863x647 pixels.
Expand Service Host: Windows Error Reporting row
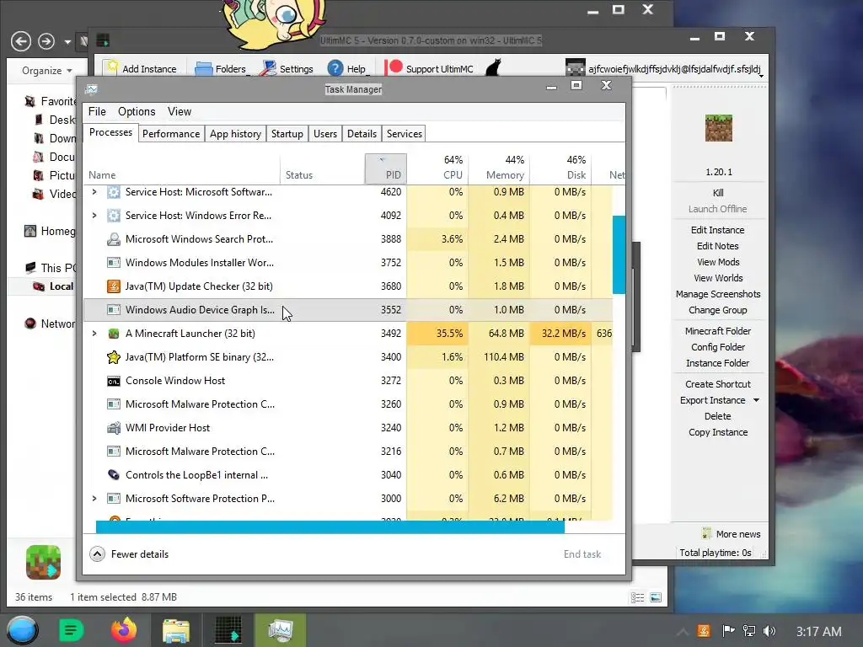(x=94, y=216)
